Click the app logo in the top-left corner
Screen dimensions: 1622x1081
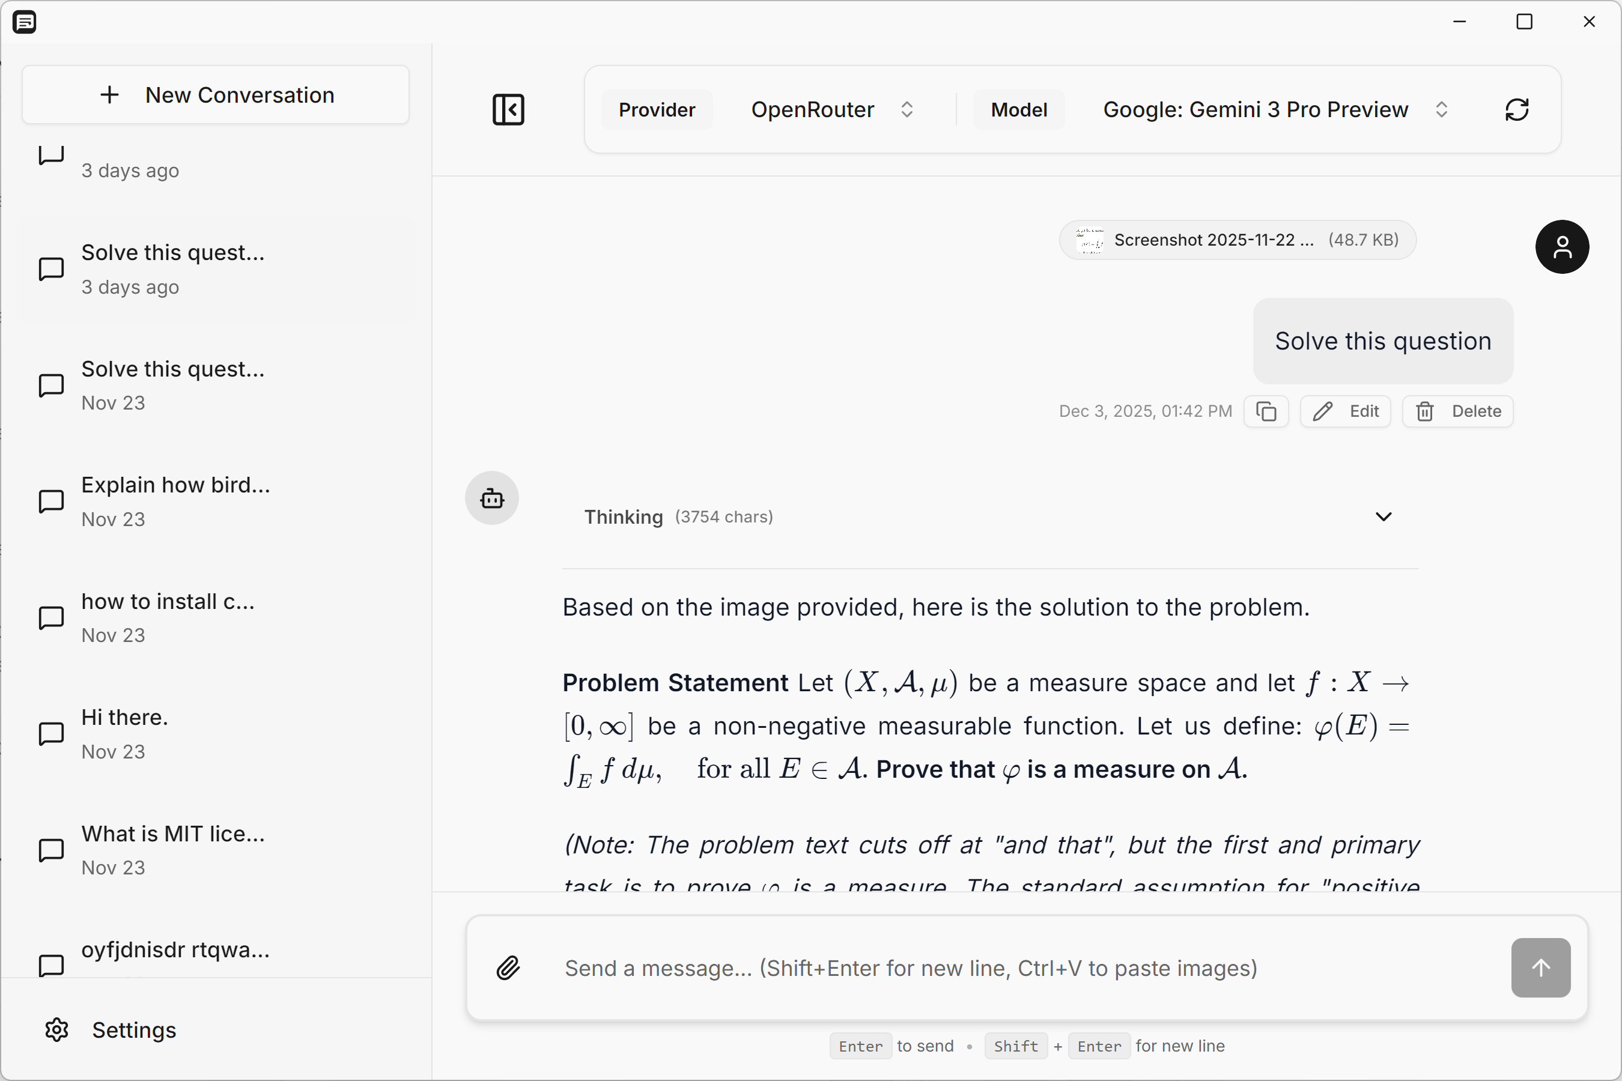pos(25,22)
